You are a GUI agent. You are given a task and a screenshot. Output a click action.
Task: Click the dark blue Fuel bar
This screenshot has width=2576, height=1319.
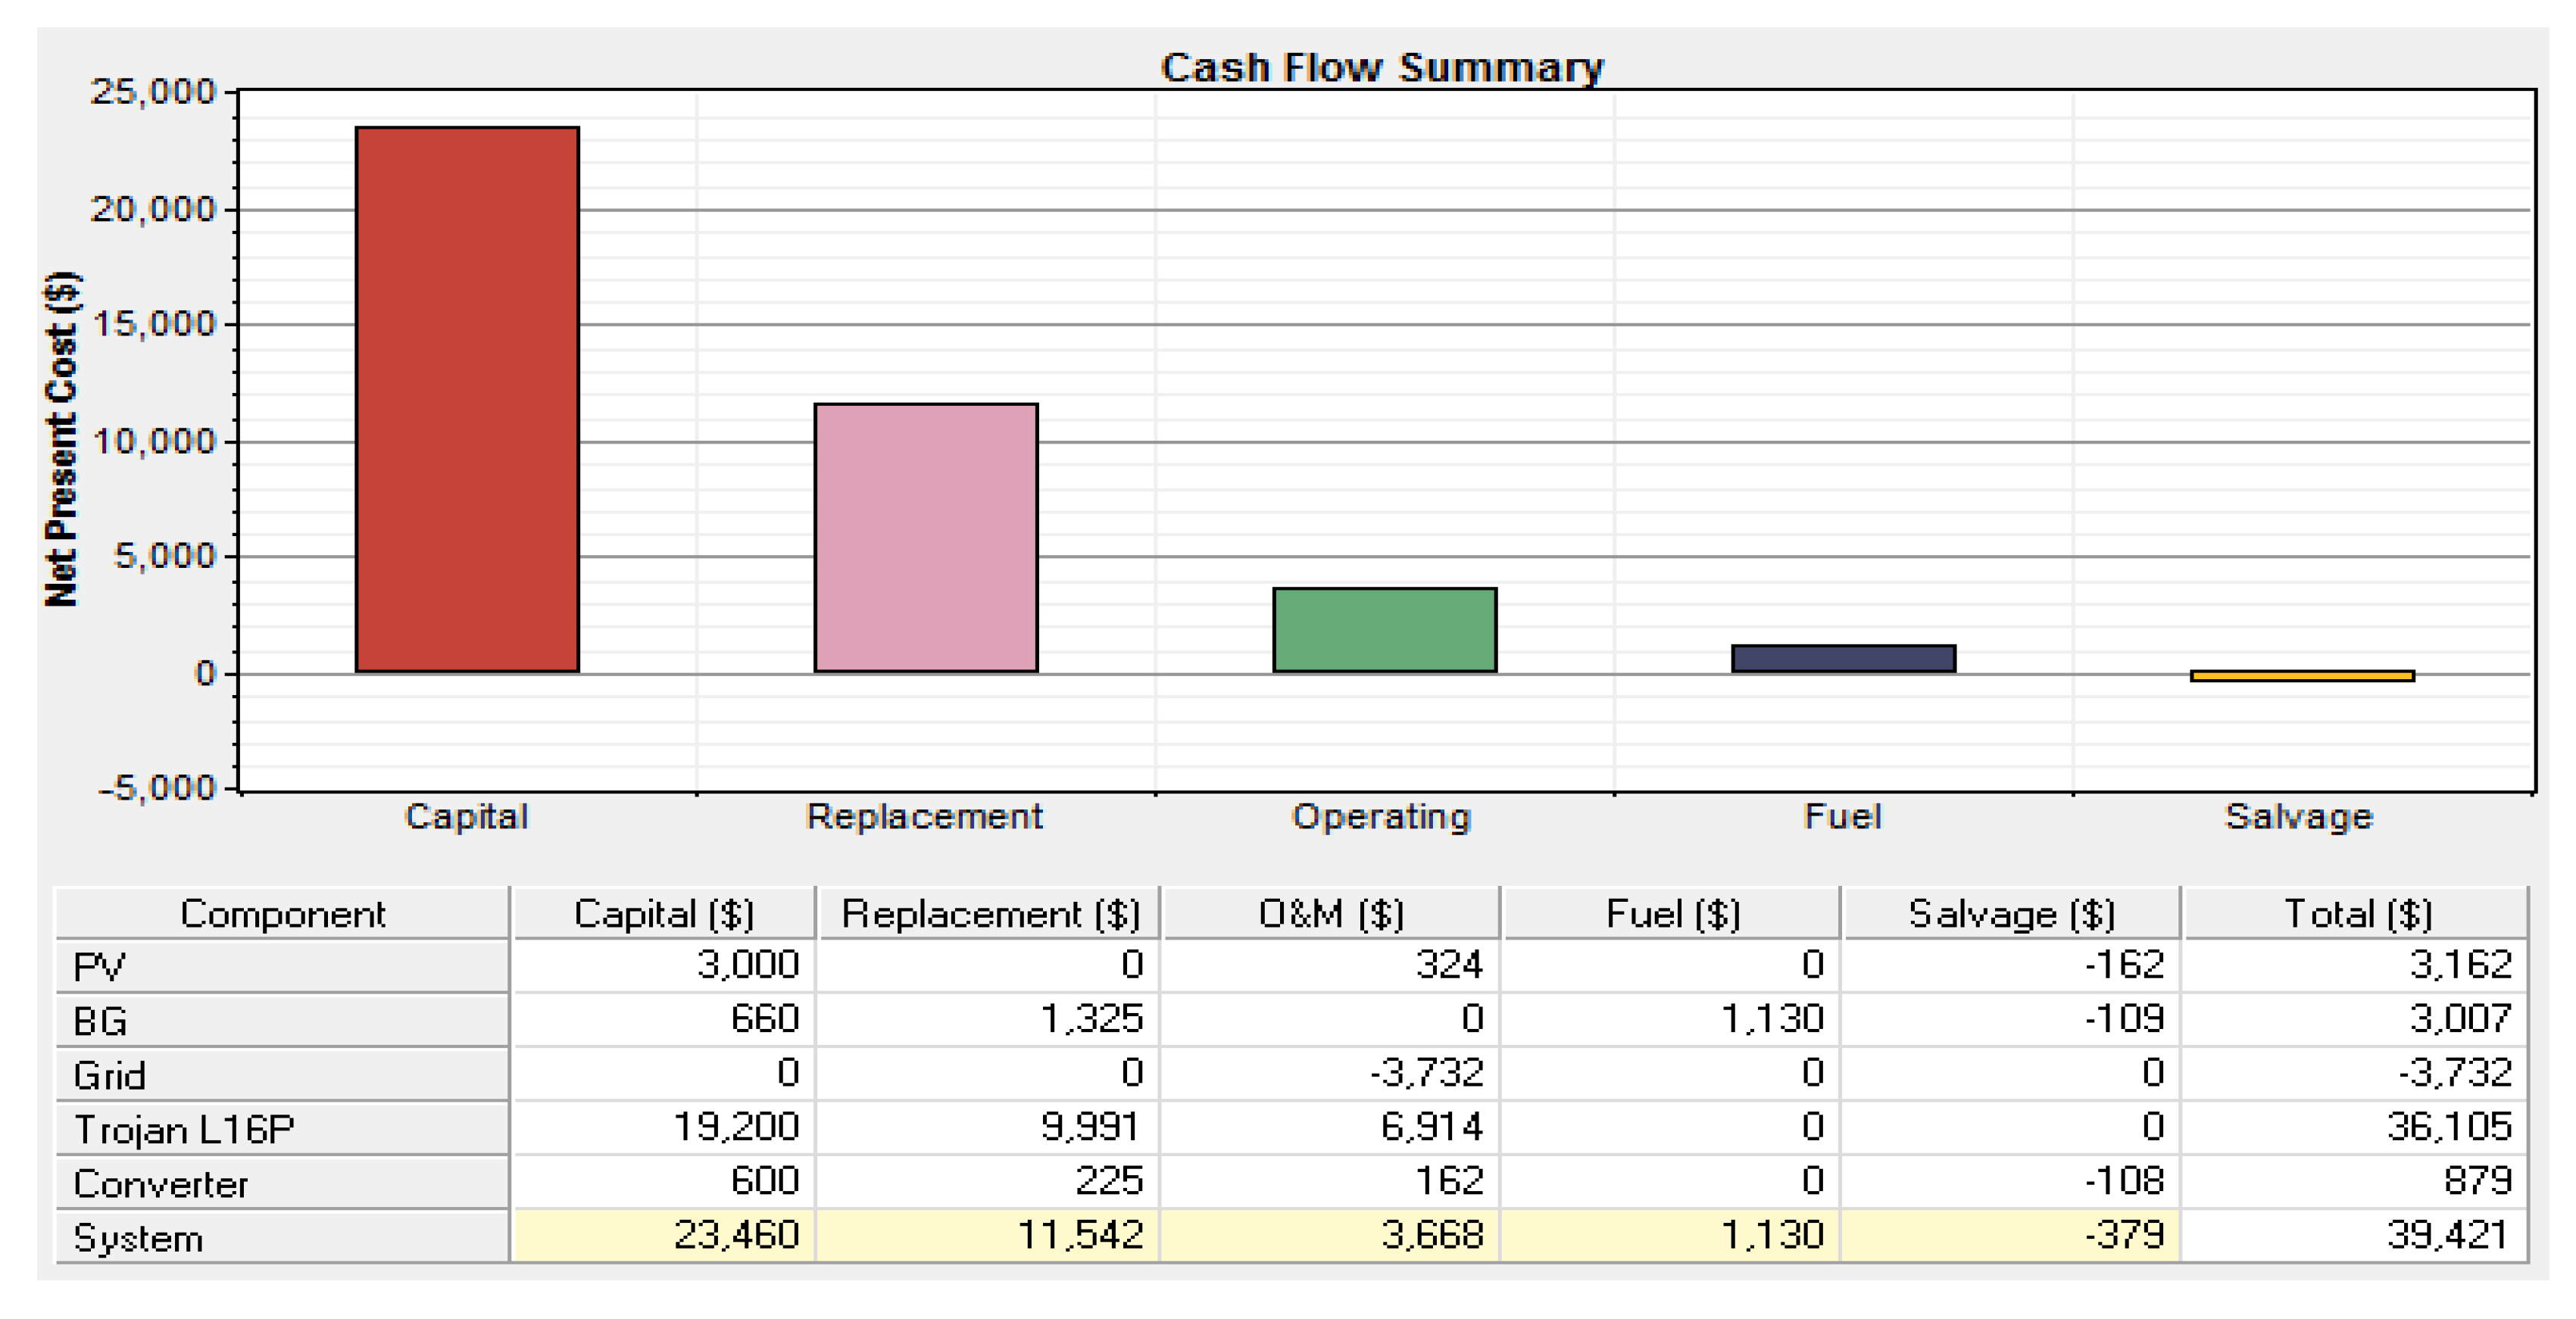click(x=1843, y=658)
